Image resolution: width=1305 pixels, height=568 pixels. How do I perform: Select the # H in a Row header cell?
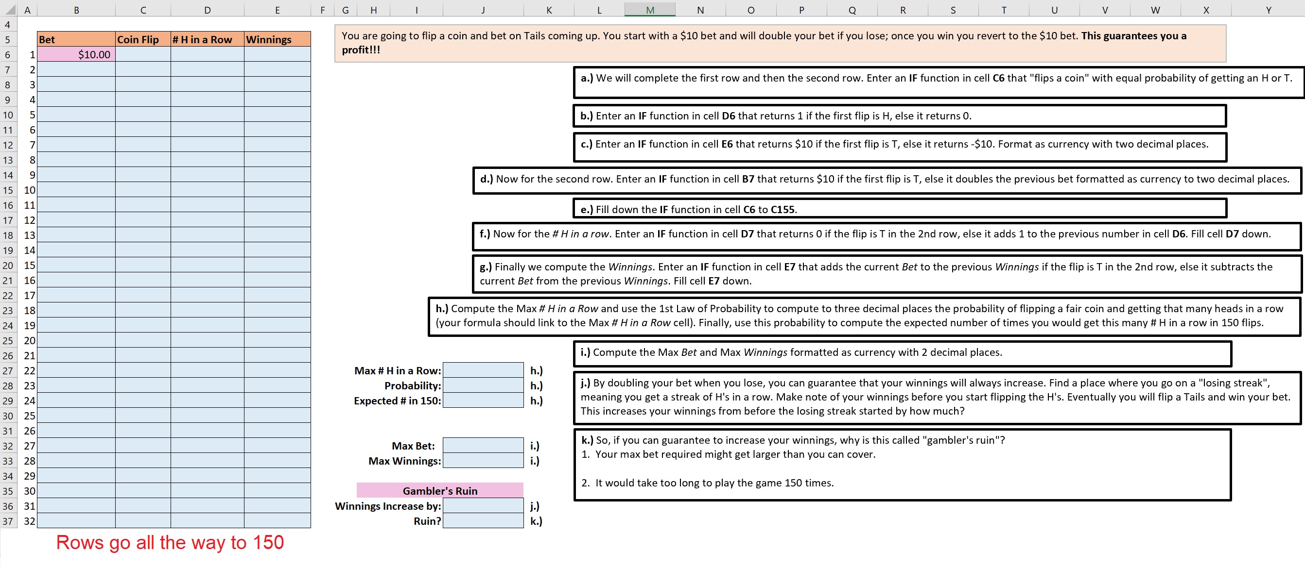(x=207, y=39)
